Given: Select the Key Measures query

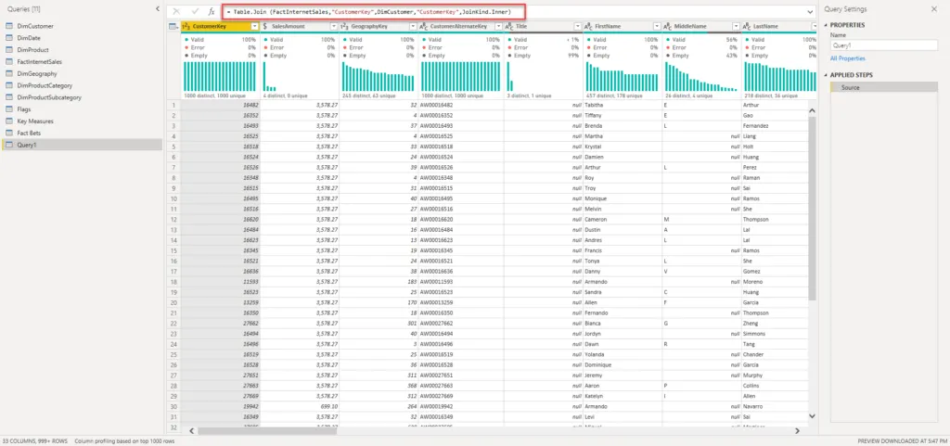Looking at the screenshot, I should (x=35, y=121).
